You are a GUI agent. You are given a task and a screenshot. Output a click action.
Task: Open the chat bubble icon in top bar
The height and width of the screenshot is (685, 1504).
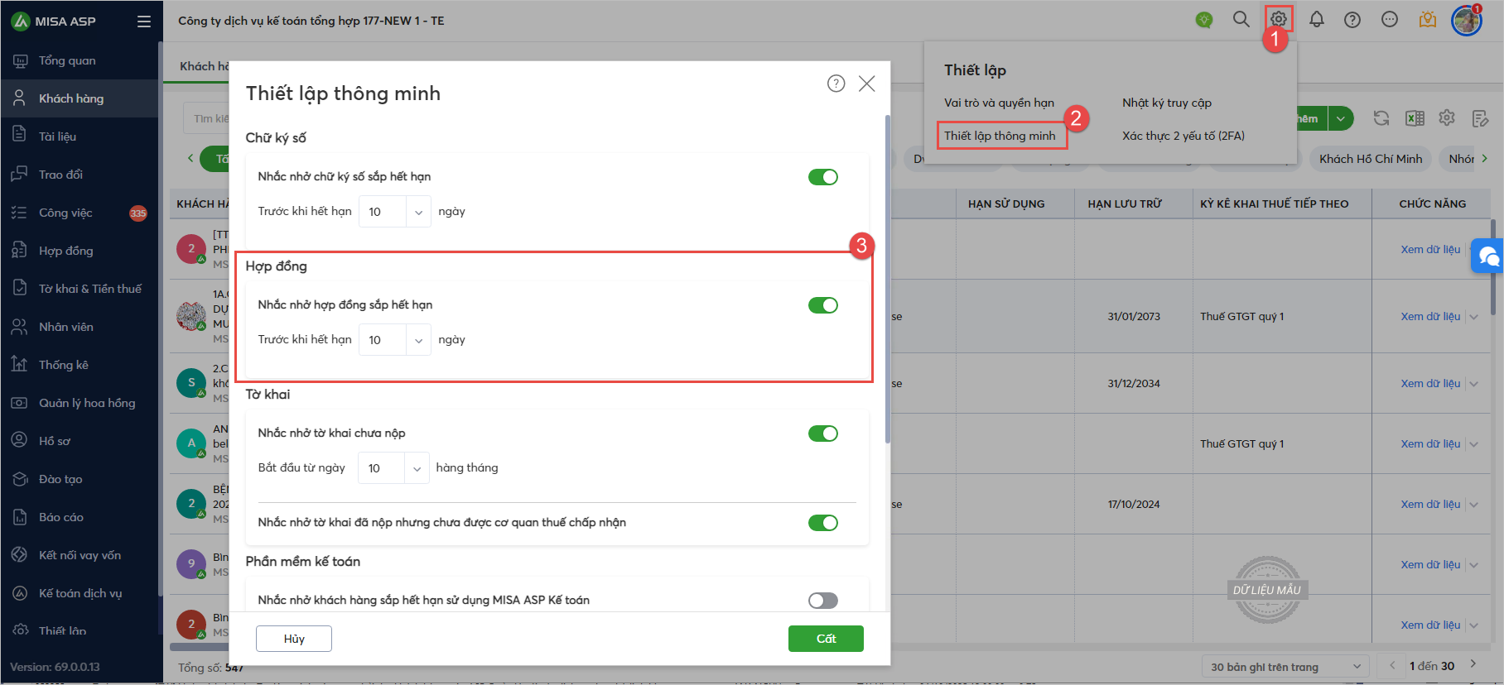[x=1390, y=19]
